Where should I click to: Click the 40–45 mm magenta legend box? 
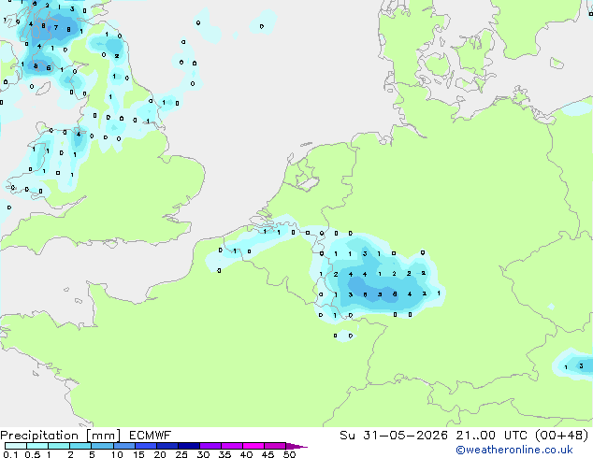point(253,446)
